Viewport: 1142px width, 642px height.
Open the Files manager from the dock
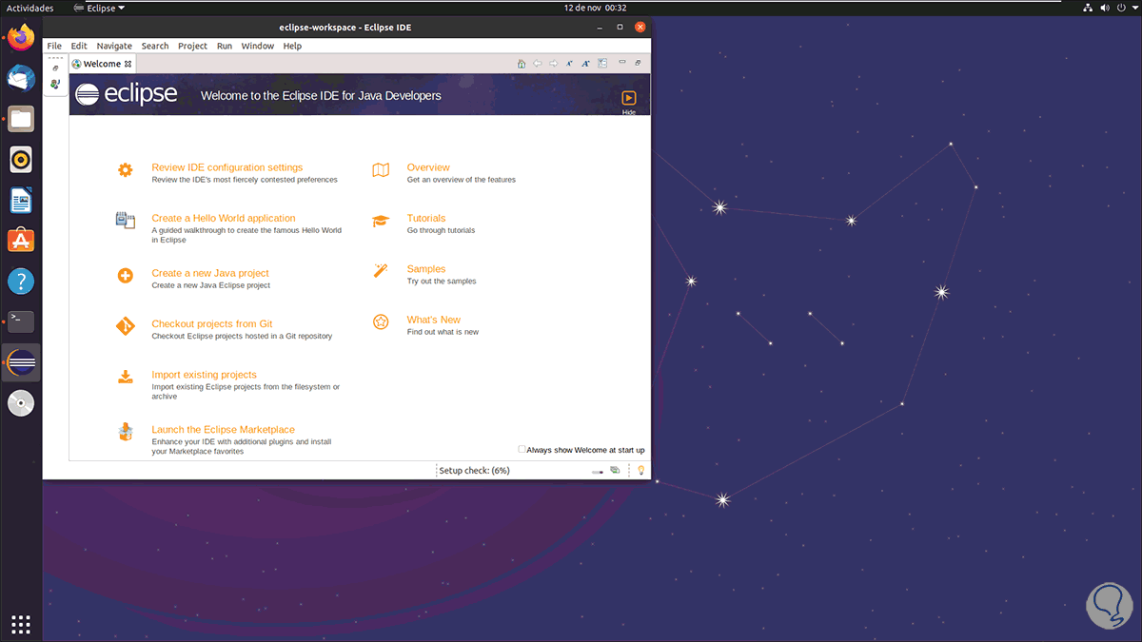pos(21,119)
